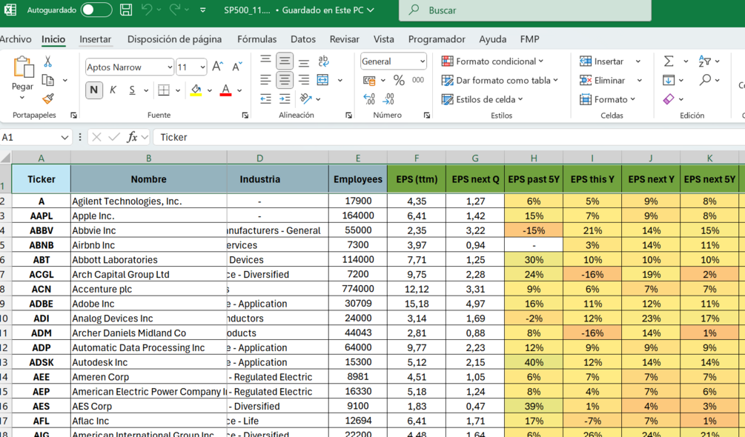Open Formato condicional menu
This screenshot has width=745, height=437.
pyautogui.click(x=492, y=61)
